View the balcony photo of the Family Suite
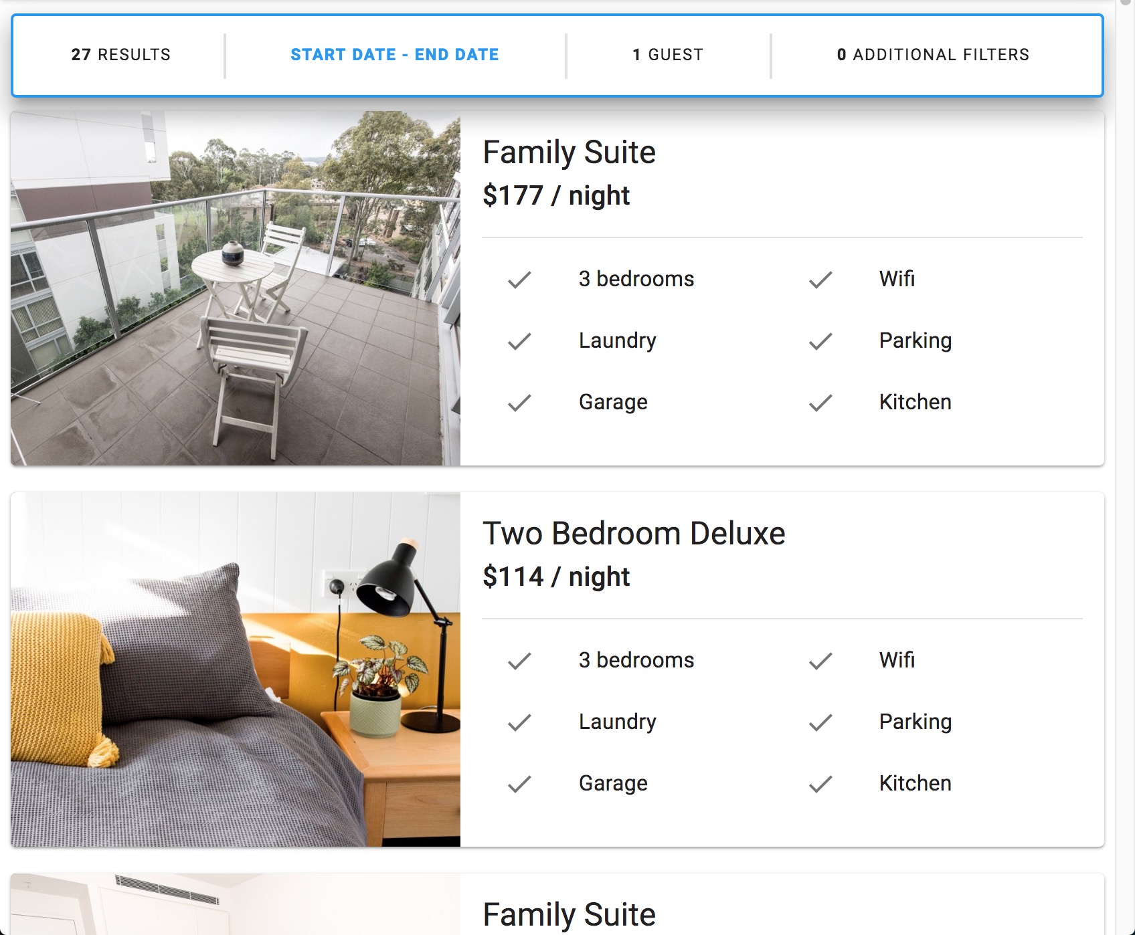Viewport: 1135px width, 935px height. click(236, 288)
